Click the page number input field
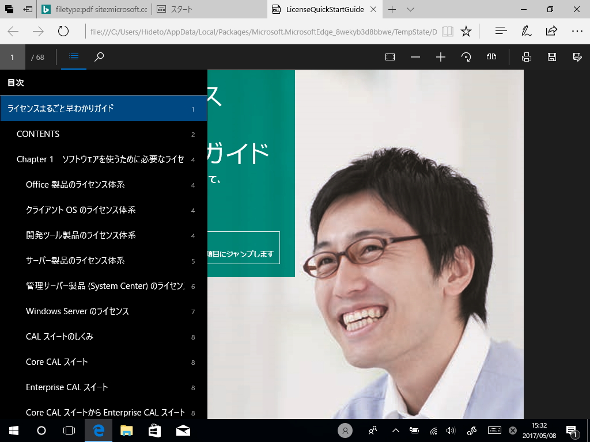590x442 pixels. click(x=12, y=57)
